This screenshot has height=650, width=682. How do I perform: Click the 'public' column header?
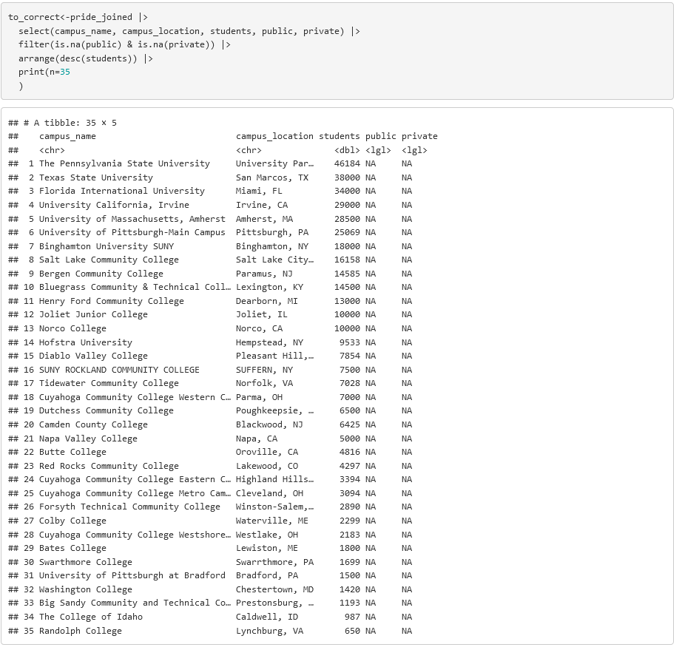[x=381, y=137]
